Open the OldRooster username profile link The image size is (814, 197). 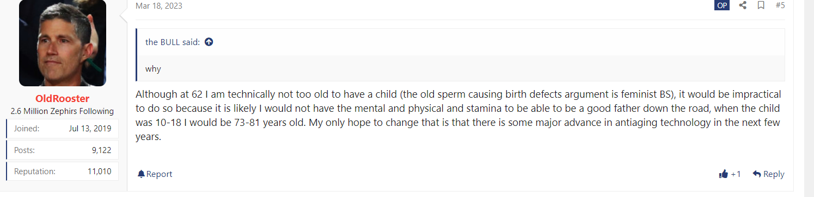tap(63, 99)
